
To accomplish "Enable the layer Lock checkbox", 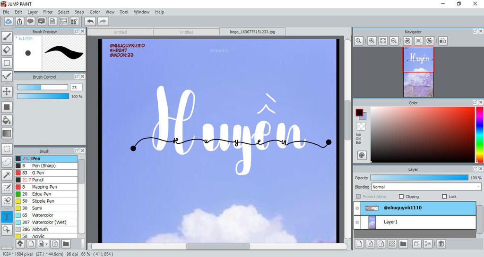I will 444,196.
